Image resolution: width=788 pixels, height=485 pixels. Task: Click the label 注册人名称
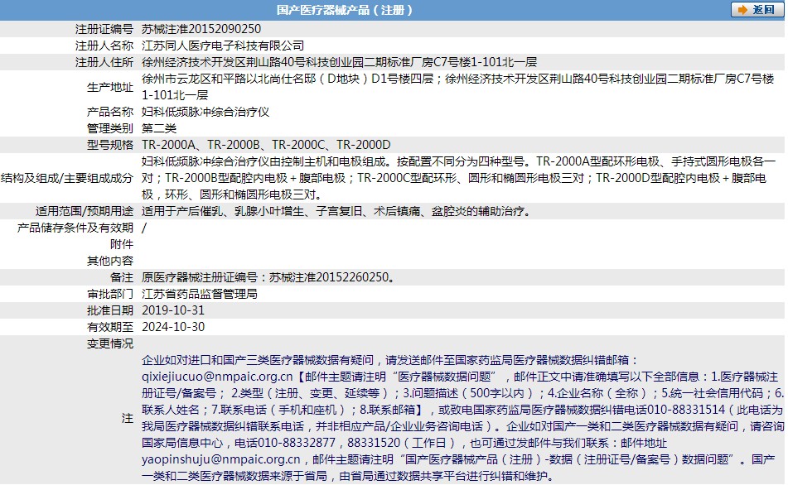point(104,46)
